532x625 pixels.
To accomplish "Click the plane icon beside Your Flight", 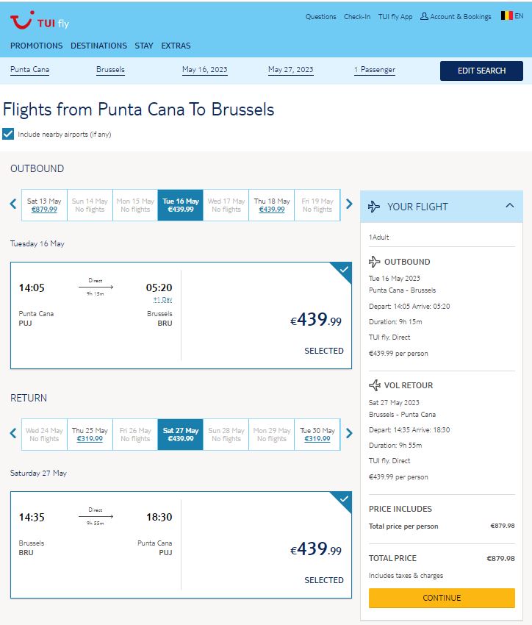I will click(374, 207).
